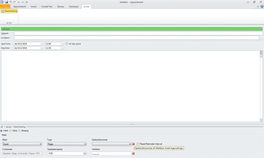
Task: Open the Location dropdown arrow
Action: click(x=261, y=38)
